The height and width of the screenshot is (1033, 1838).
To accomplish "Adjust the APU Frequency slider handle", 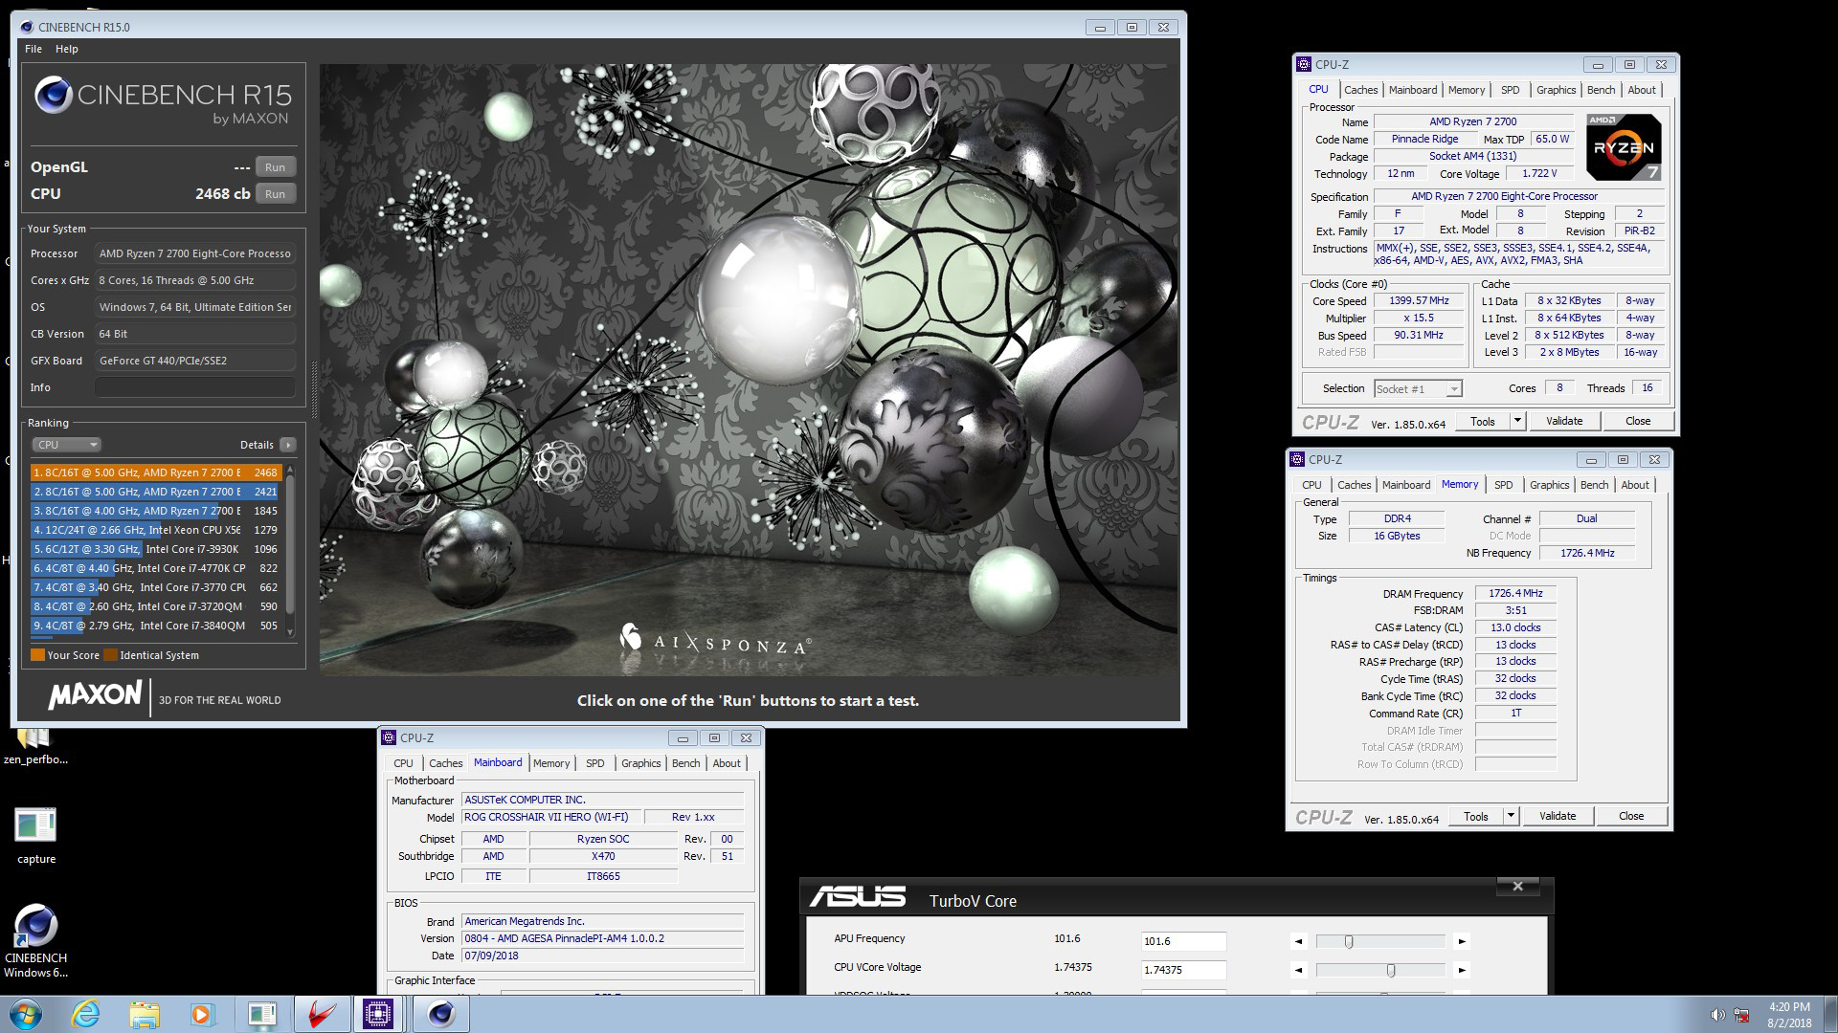I will (1349, 941).
